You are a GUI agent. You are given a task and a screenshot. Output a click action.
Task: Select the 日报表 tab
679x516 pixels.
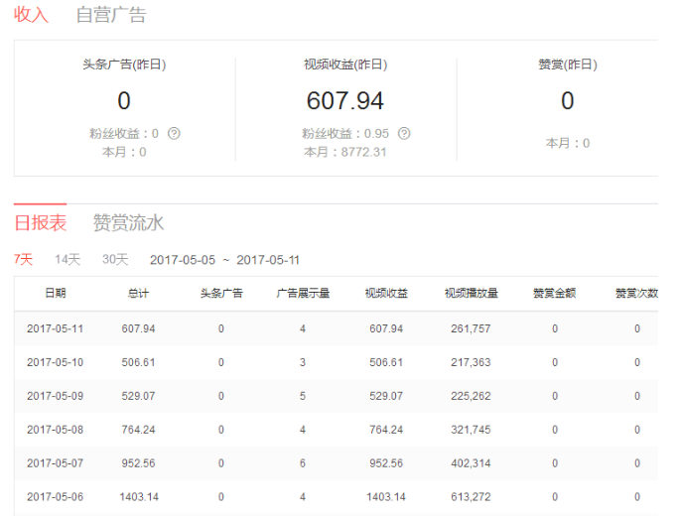(40, 221)
